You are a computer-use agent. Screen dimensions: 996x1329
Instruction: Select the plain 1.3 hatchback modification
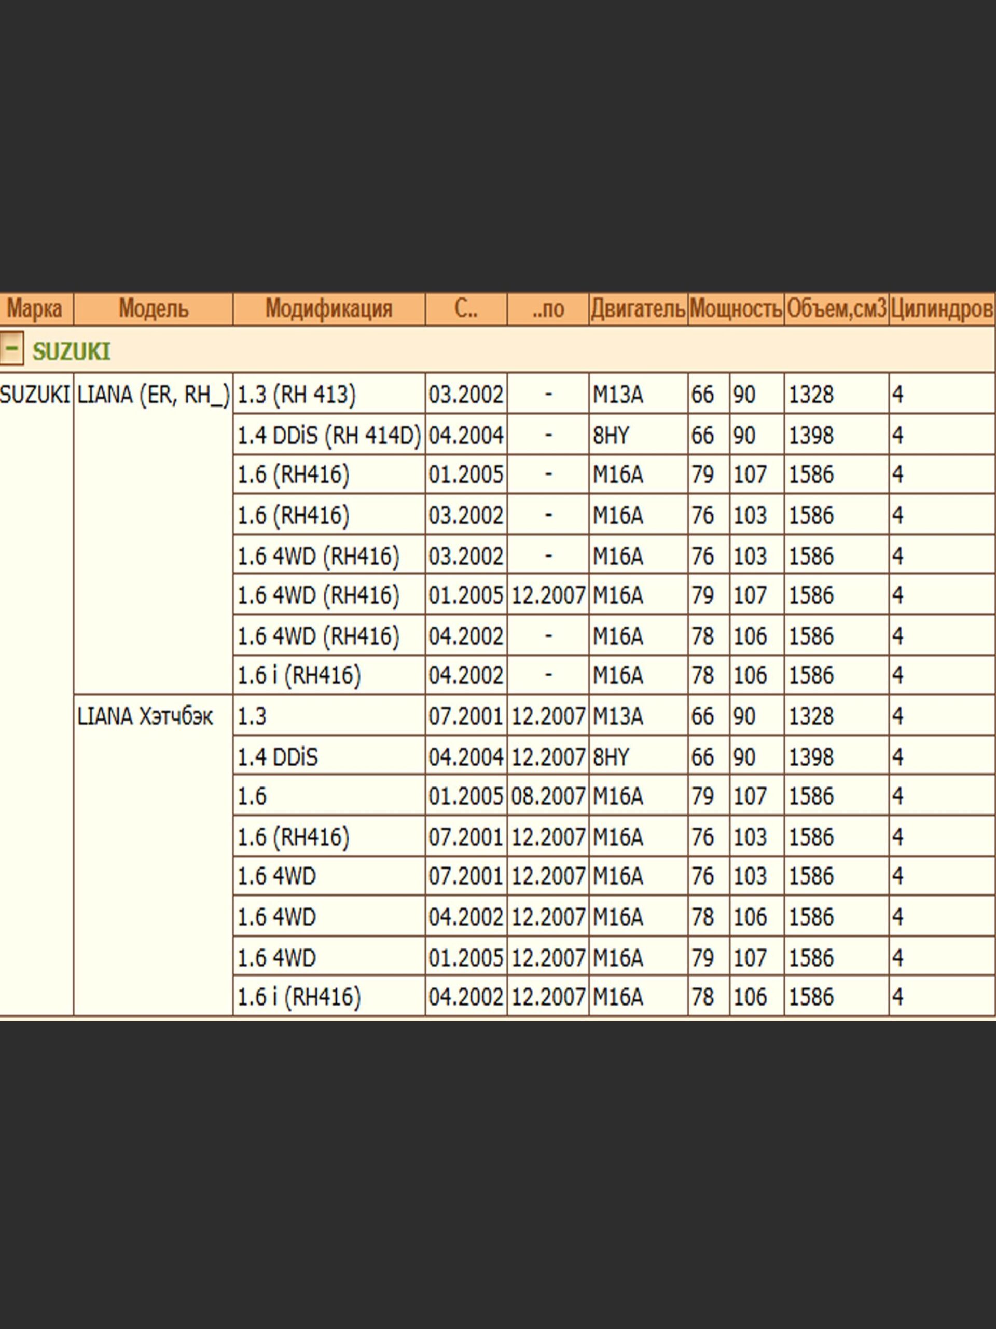[252, 716]
